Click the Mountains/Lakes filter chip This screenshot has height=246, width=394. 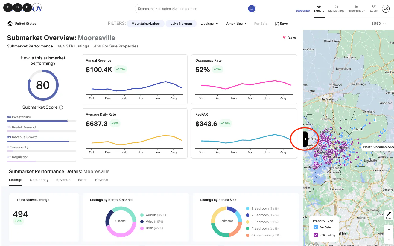pos(146,24)
